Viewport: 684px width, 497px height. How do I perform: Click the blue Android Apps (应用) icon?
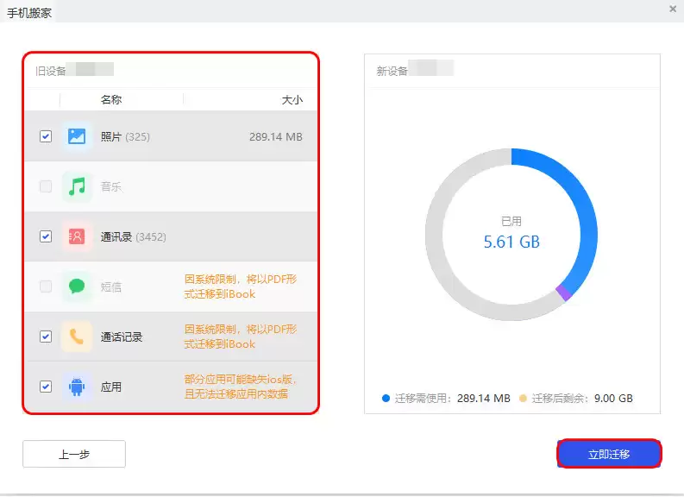pyautogui.click(x=77, y=387)
